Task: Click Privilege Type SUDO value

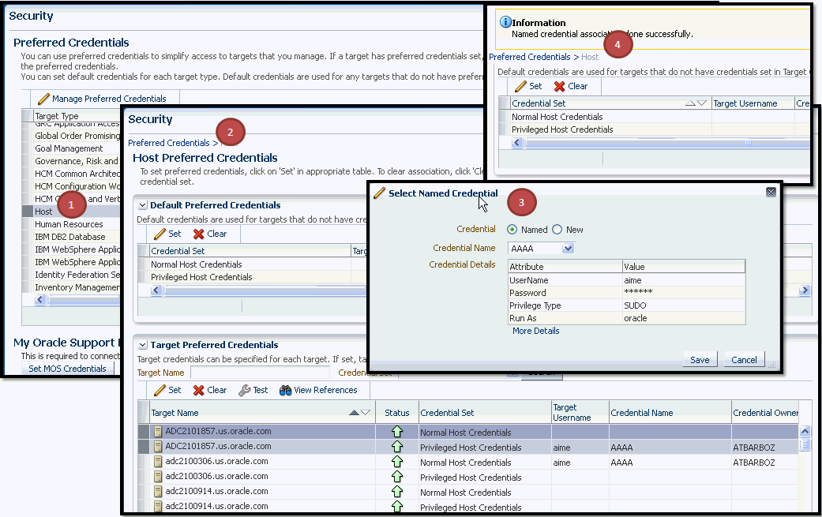Action: 635,305
